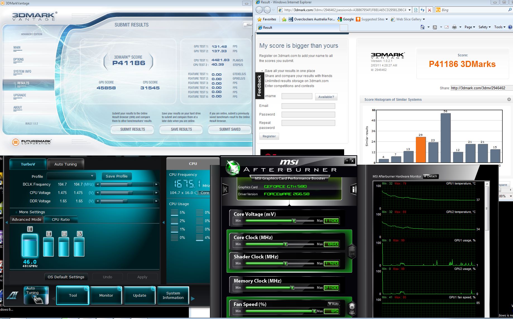This screenshot has height=319, width=513.
Task: Click the IE Forward arrow button
Action: pyautogui.click(x=267, y=10)
